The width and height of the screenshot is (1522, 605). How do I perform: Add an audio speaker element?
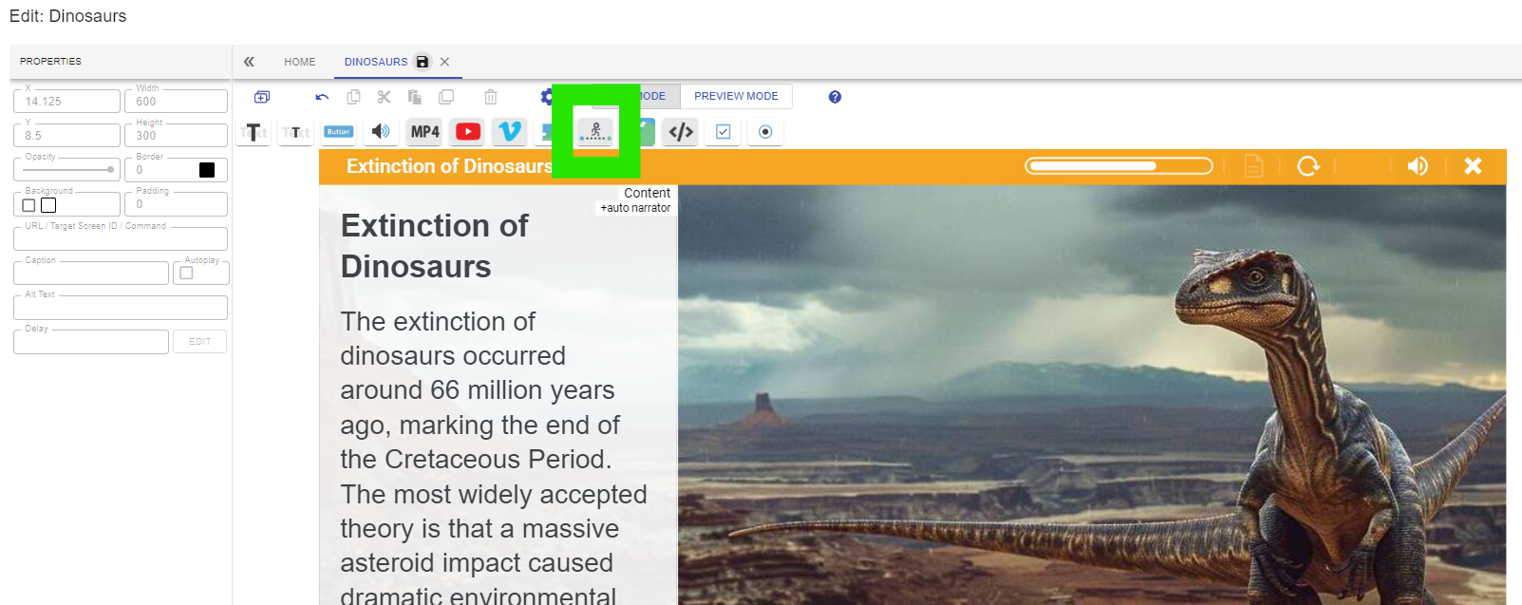pos(382,132)
